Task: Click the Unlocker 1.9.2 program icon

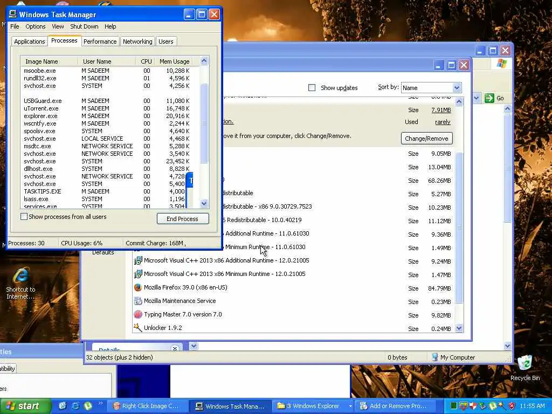Action: (138, 327)
